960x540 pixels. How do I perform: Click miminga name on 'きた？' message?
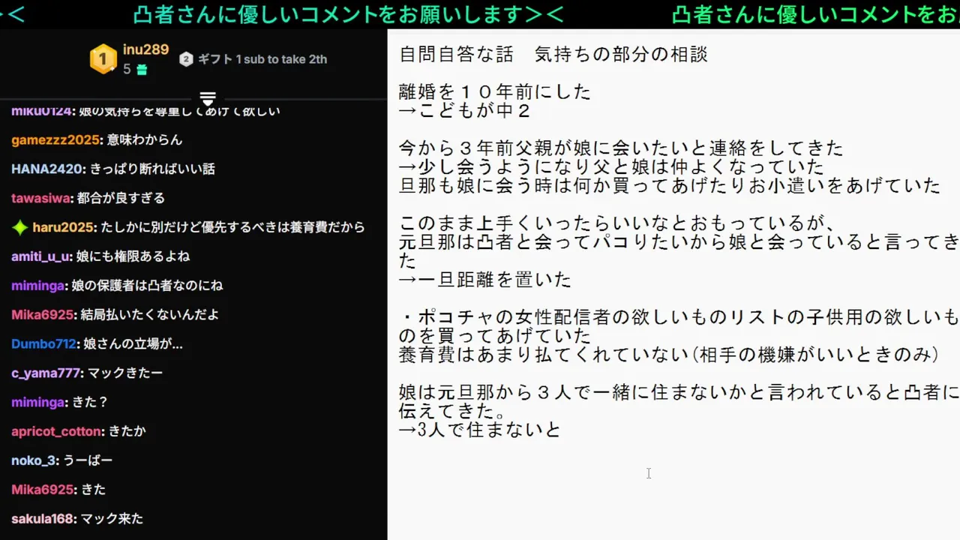point(38,402)
